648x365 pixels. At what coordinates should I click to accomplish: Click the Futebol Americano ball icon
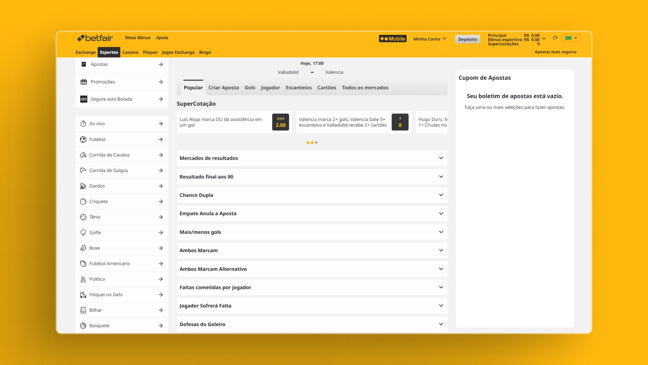[x=83, y=264]
